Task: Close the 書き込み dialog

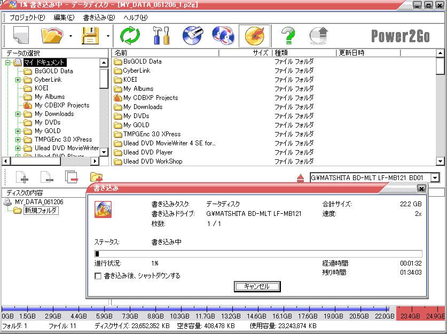Action: (x=421, y=188)
